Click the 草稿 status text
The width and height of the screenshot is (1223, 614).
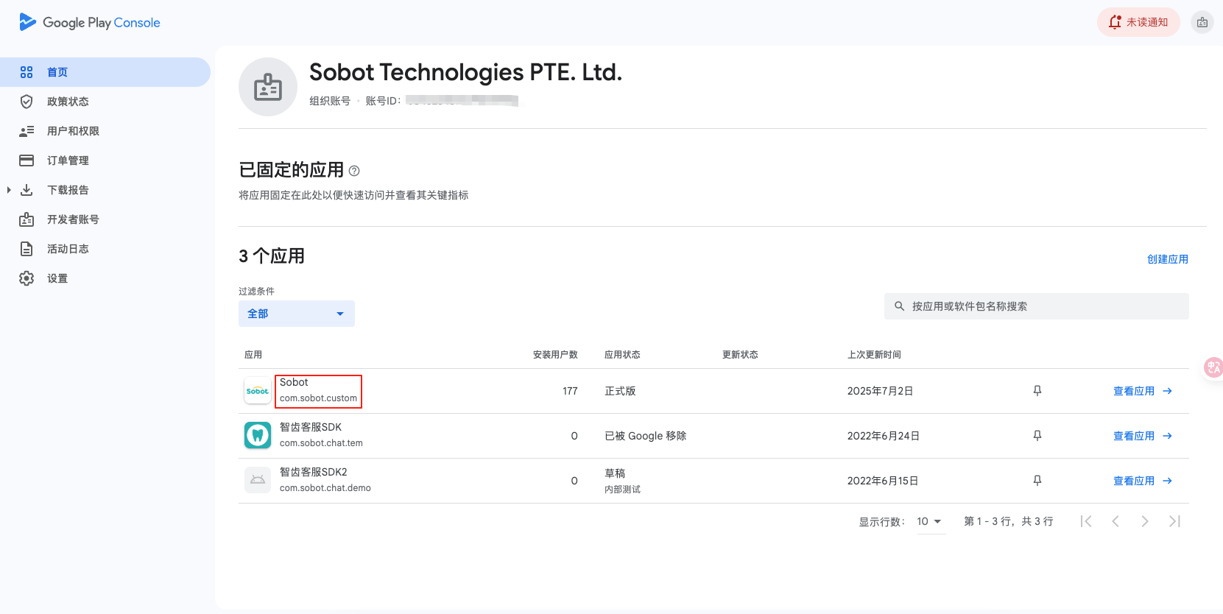pyautogui.click(x=615, y=473)
